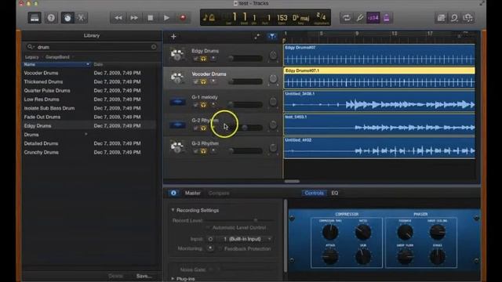Open the Notepad button in toolbar
502x282 pixels.
tap(441, 18)
